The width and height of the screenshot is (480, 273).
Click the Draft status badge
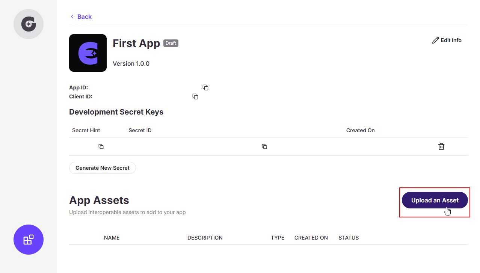click(171, 43)
